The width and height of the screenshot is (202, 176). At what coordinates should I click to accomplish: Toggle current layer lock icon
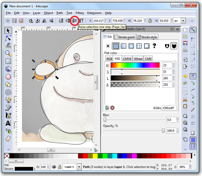click(x=60, y=167)
